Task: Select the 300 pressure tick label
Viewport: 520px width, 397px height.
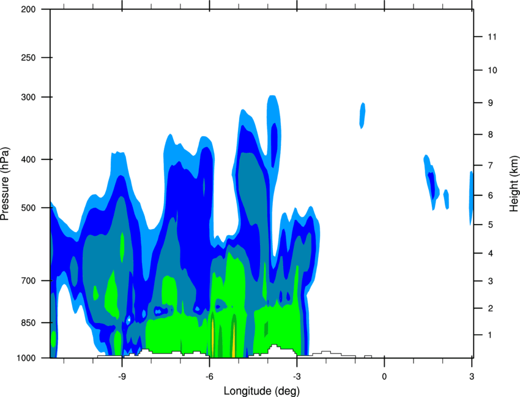Action: [x=28, y=97]
